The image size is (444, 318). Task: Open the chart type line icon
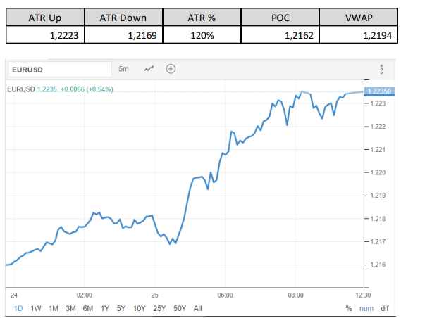point(149,69)
